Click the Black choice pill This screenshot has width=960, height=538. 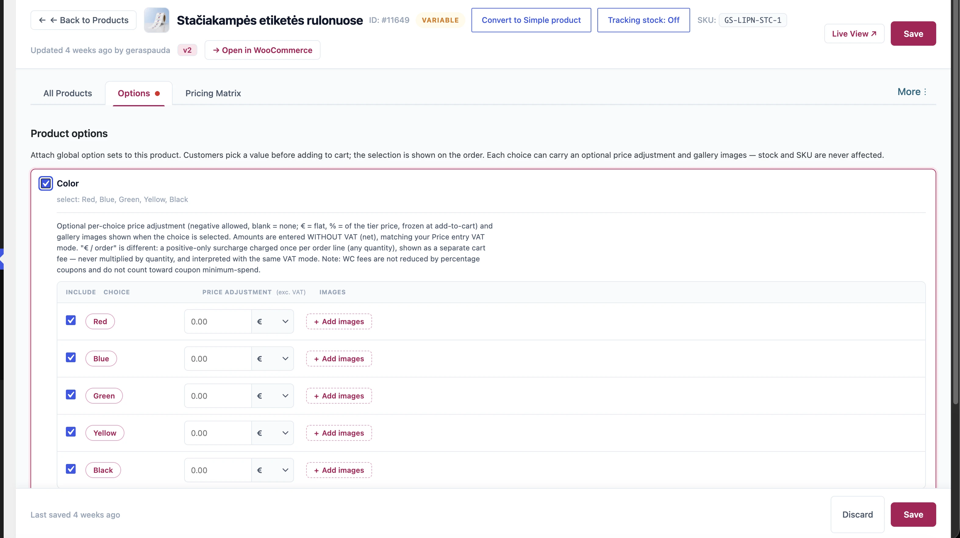103,470
